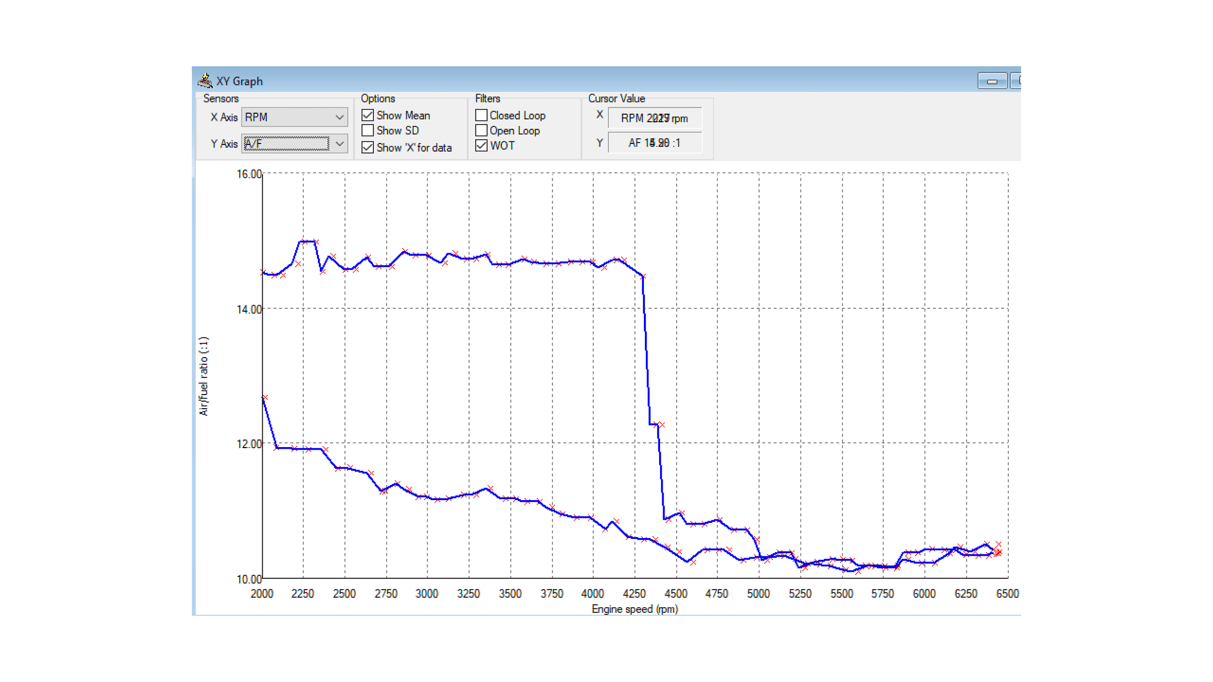The height and width of the screenshot is (682, 1213).
Task: Uncheck Show 'X' for data
Action: [x=367, y=147]
